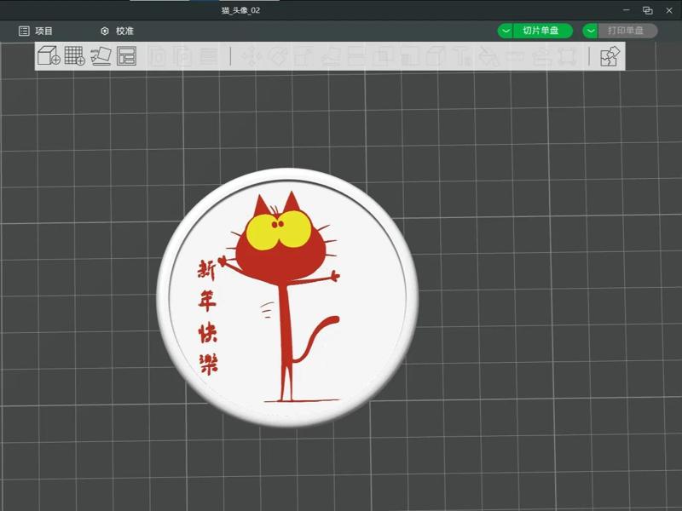The height and width of the screenshot is (511, 682).
Task: Click the Auto orient icon
Action: (101, 56)
